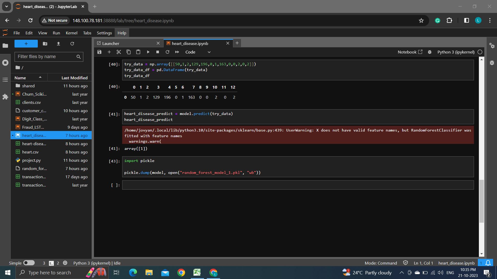Restart the kernel using the toolbar refresh icon
497x279 pixels.
pos(167,52)
